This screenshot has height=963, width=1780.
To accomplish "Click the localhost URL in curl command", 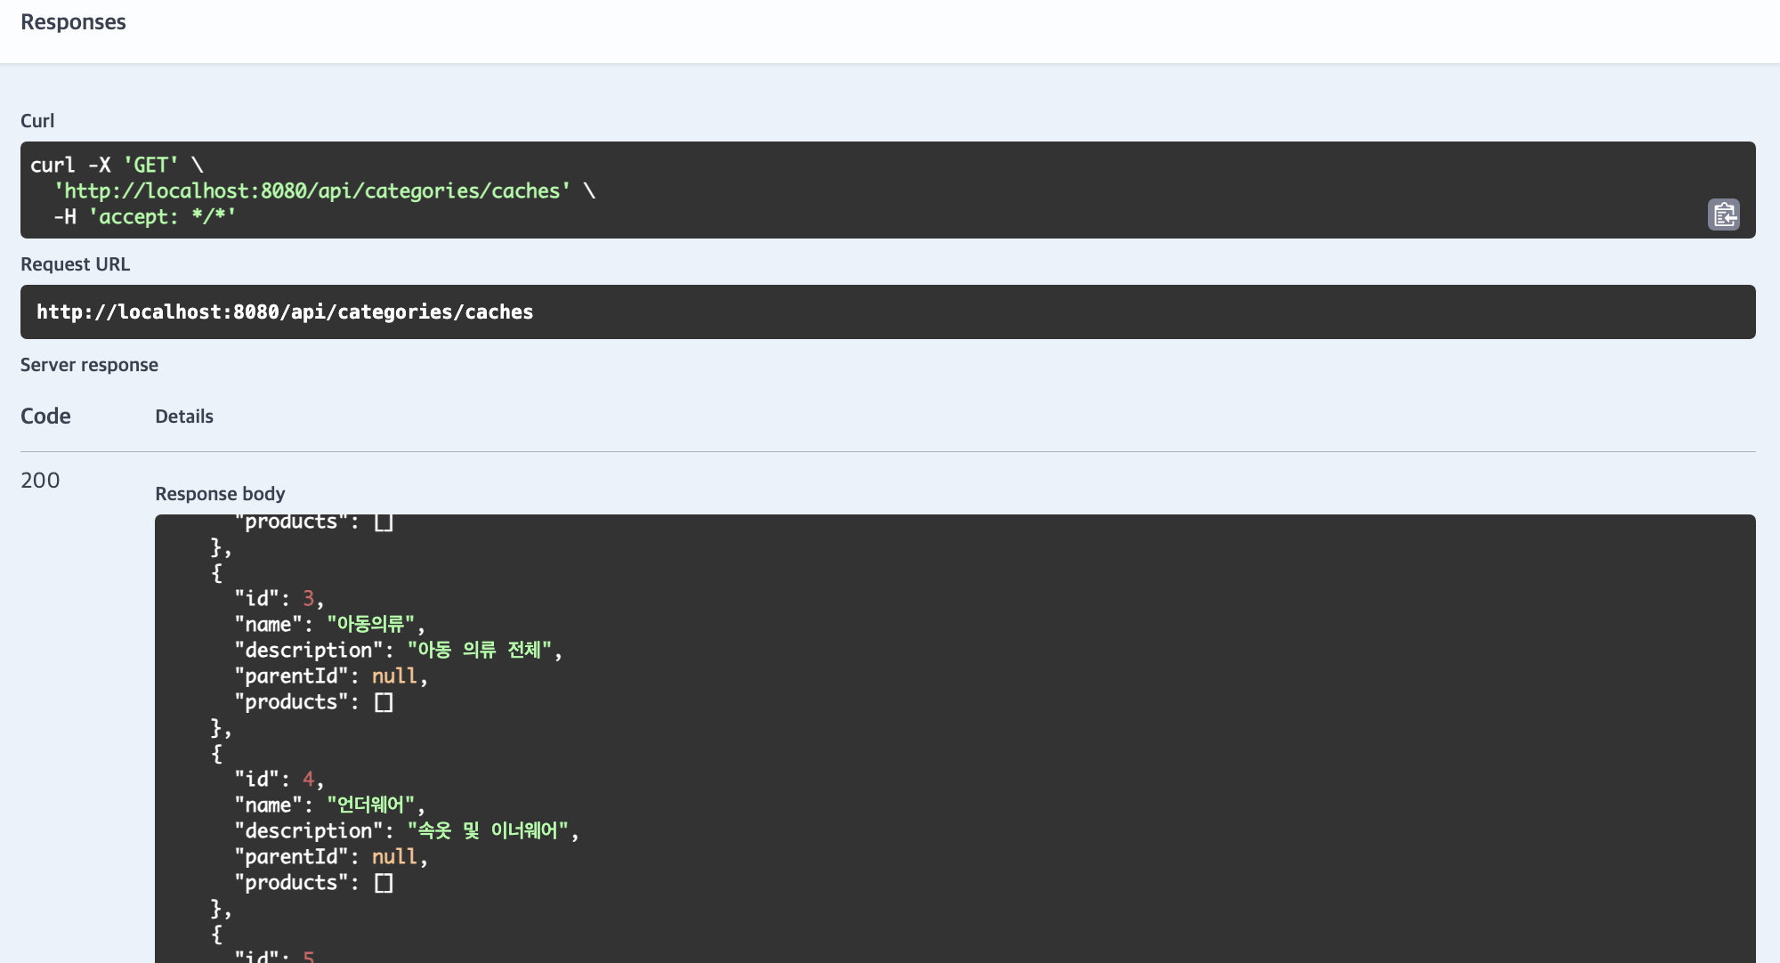I will [x=311, y=190].
